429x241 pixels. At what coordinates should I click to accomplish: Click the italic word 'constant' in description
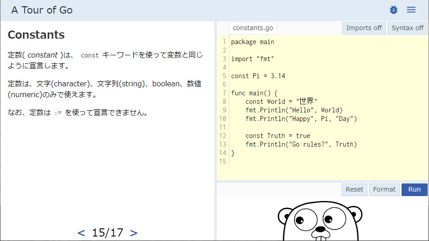click(43, 55)
